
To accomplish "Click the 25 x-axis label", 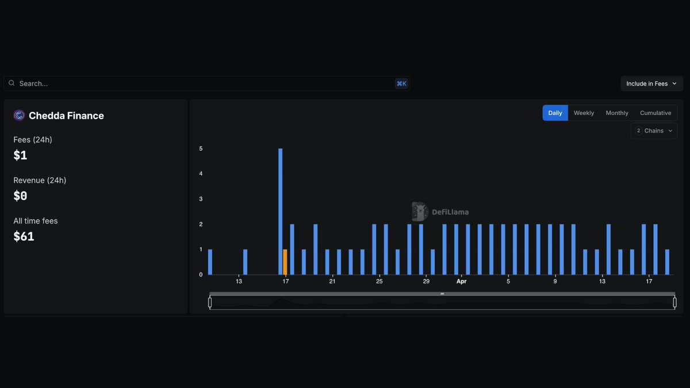I will click(x=379, y=282).
